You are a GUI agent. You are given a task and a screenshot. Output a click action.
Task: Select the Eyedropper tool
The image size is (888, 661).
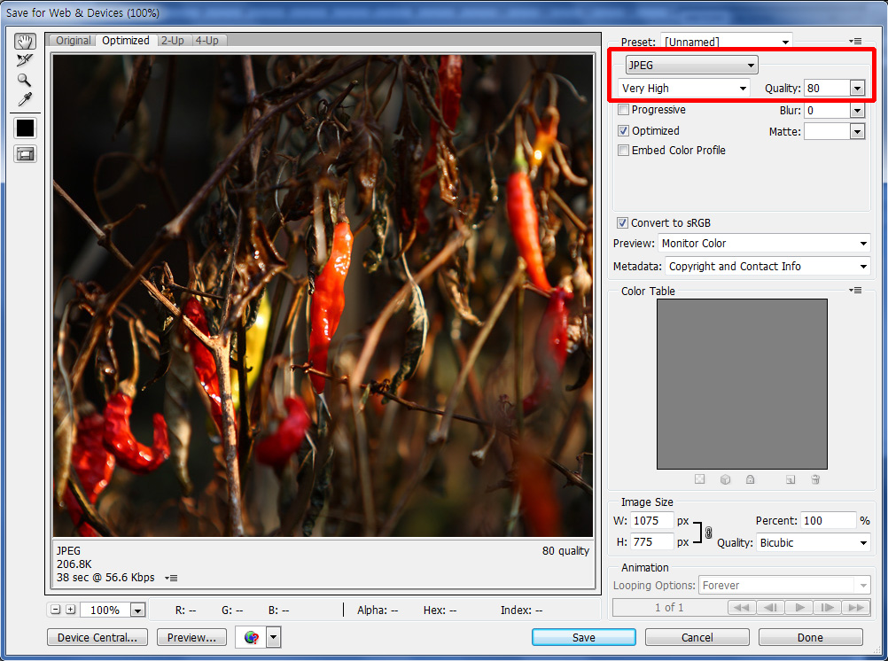click(25, 99)
